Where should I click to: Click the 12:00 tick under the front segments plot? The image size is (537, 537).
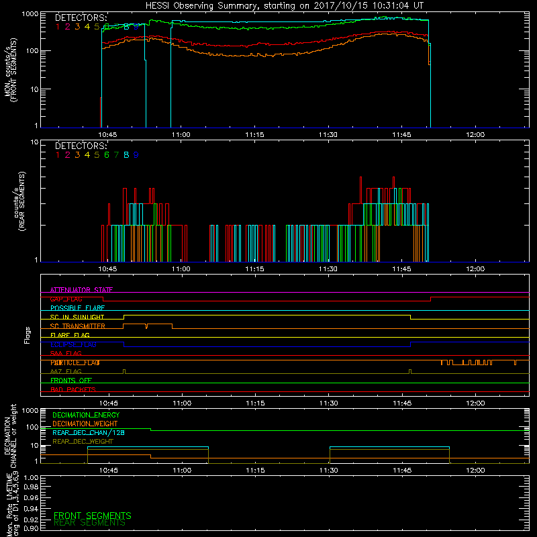pyautogui.click(x=475, y=135)
